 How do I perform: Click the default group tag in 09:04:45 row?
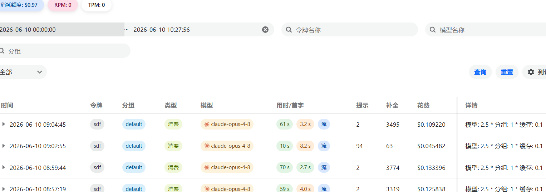coord(134,124)
